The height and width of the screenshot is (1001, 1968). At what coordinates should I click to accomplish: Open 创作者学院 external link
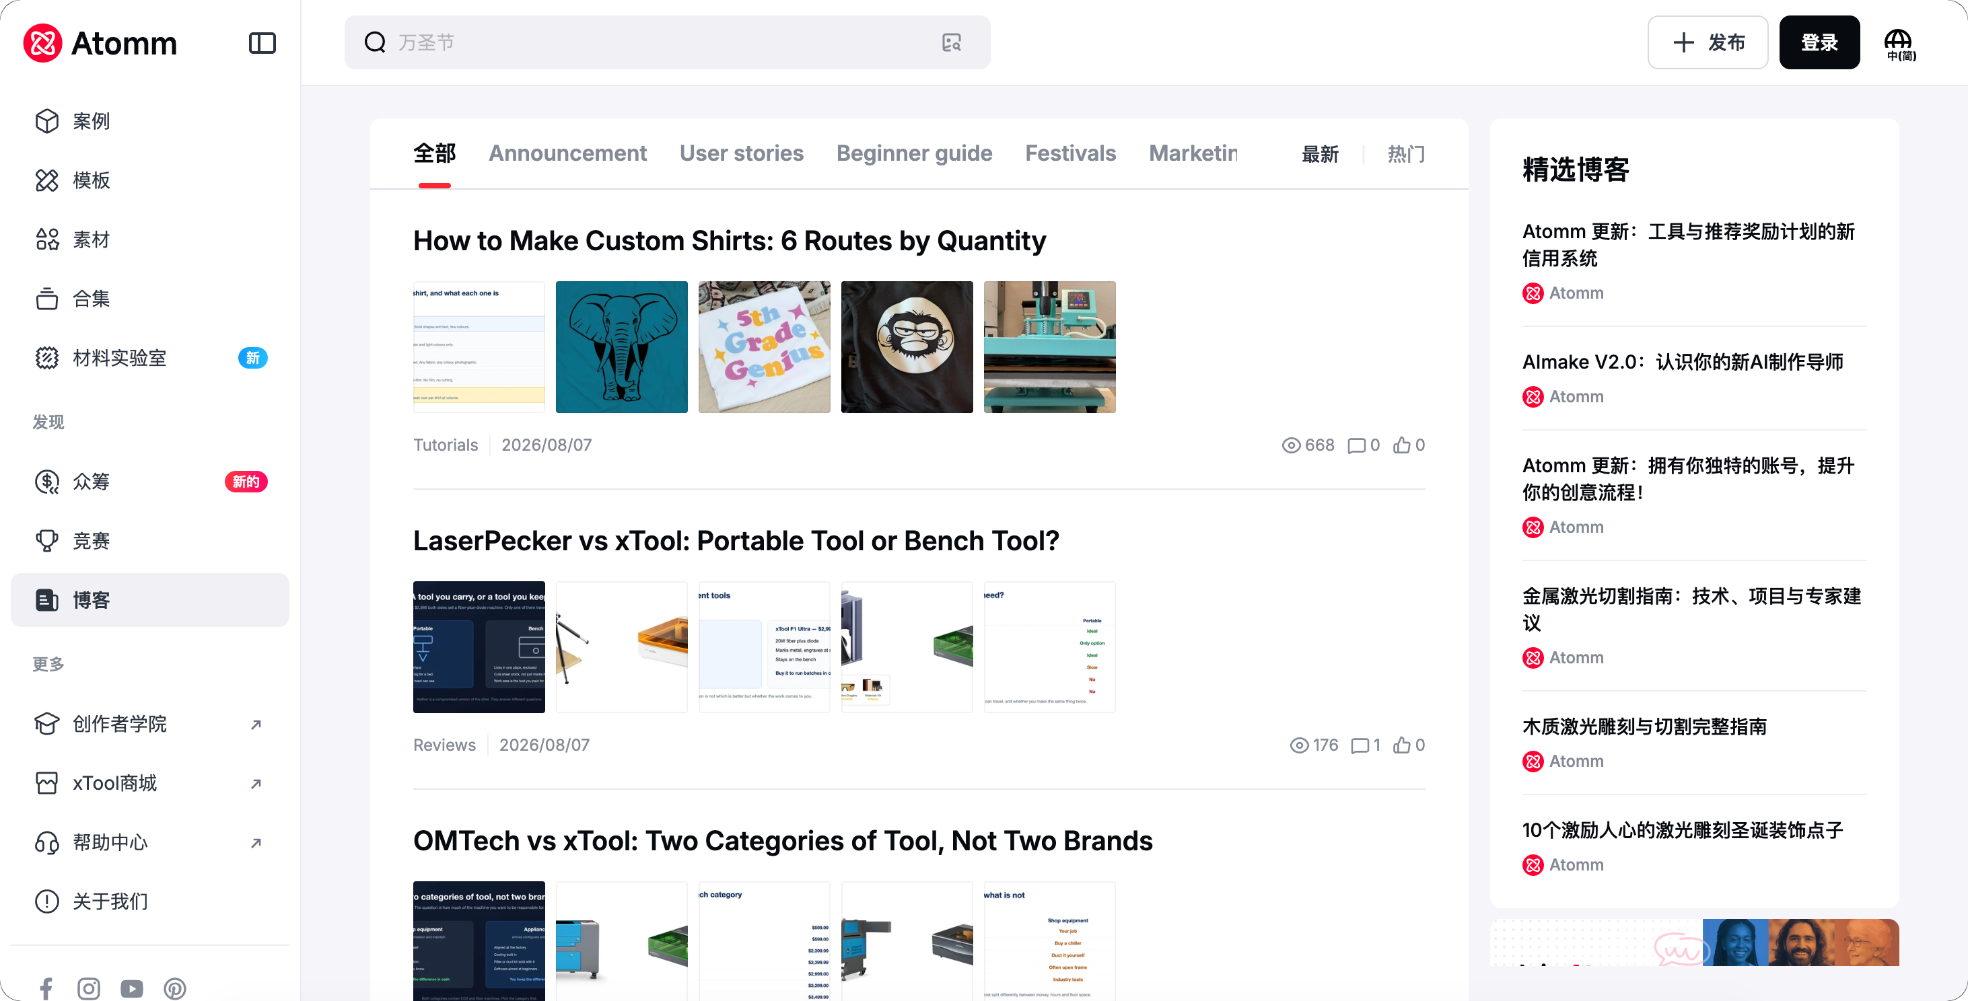149,724
